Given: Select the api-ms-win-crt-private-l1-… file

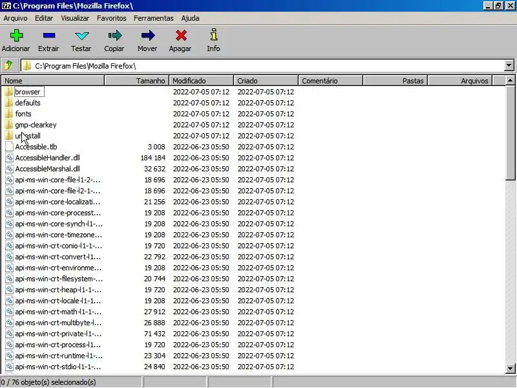Looking at the screenshot, I should coord(58,334).
